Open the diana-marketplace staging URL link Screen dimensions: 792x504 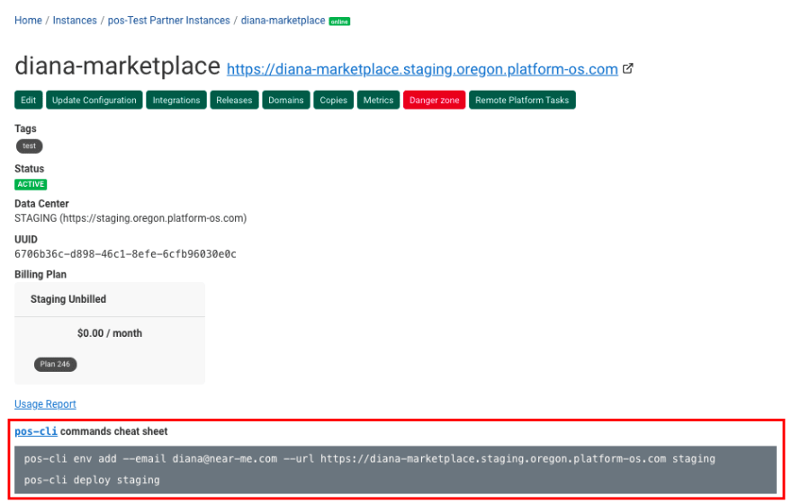[x=422, y=69]
